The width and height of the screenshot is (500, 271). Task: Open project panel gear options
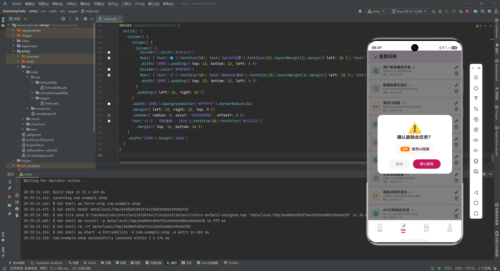(x=85, y=19)
